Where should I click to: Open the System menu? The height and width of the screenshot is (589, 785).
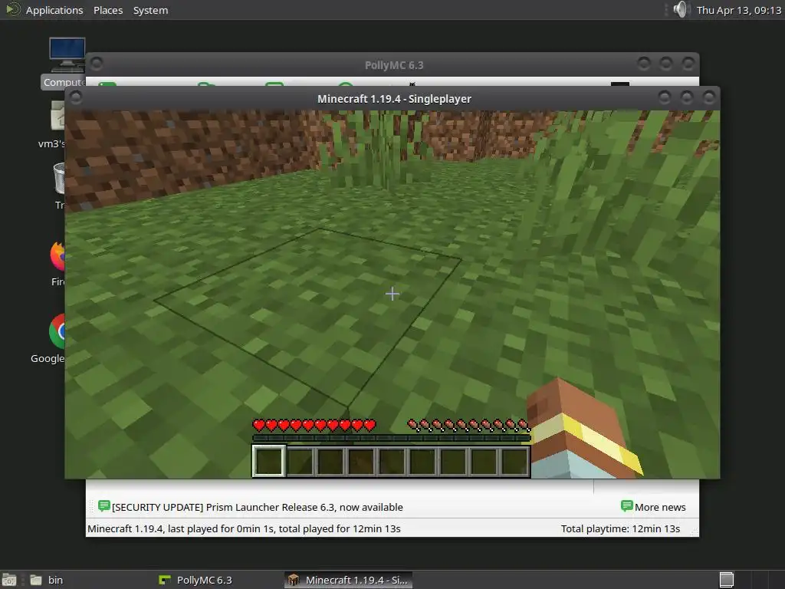coord(150,10)
